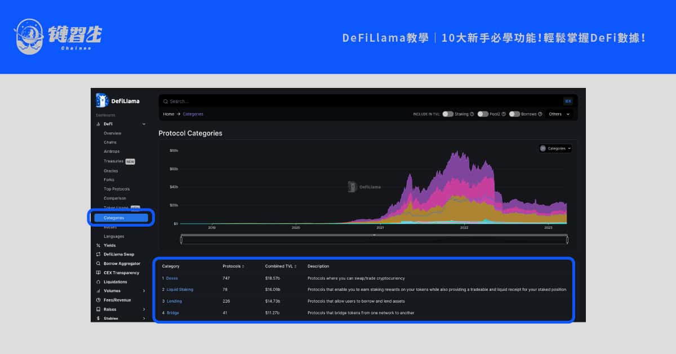This screenshot has height=354, width=676.
Task: Click the help icon next to Borrows
Action: pos(540,114)
